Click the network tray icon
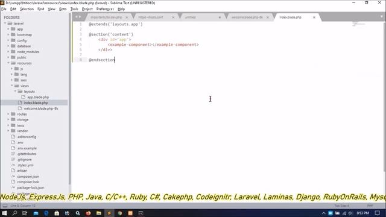Viewport: 386px width, 217px height. point(344,213)
